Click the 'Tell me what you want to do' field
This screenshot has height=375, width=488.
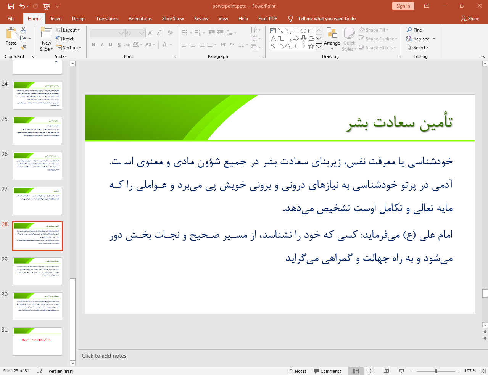click(327, 19)
